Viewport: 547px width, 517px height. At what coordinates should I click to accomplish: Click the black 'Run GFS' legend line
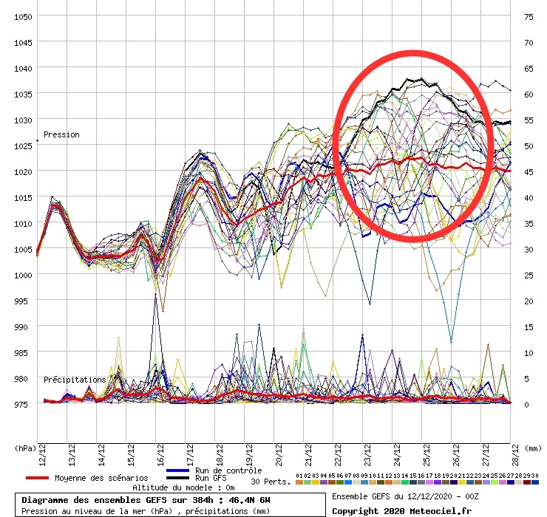[180, 479]
